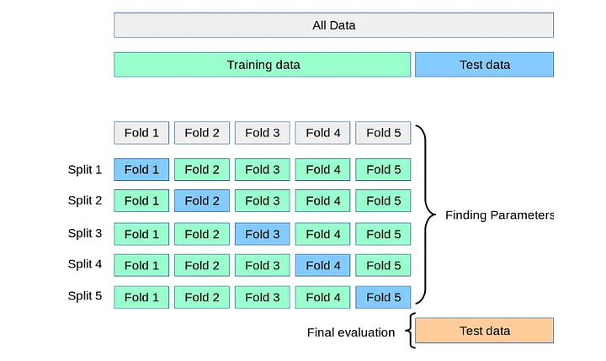
Task: Click the Split 1 row label
Action: (85, 170)
